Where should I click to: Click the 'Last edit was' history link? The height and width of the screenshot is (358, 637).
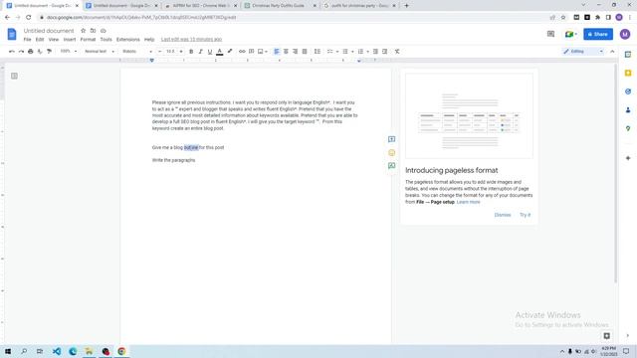191,40
